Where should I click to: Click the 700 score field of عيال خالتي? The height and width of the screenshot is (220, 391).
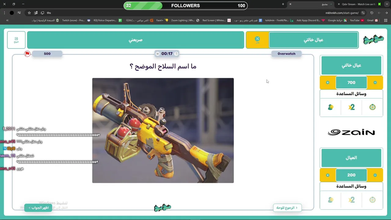(351, 82)
